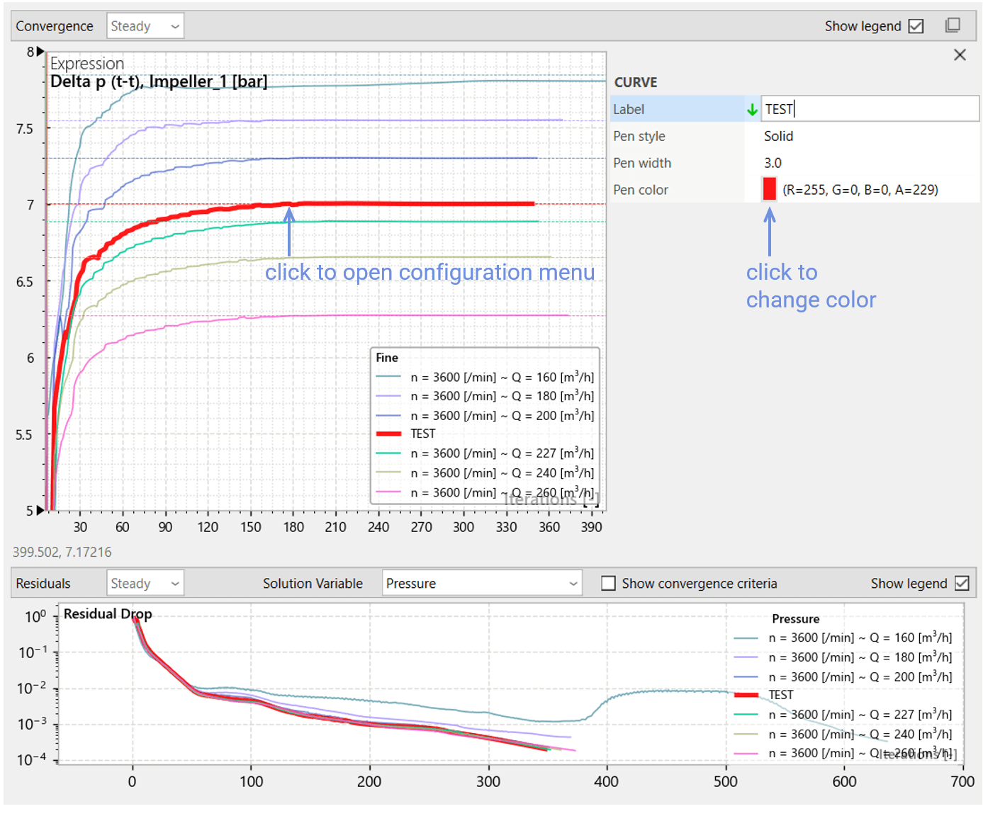The height and width of the screenshot is (816, 983).
Task: Click into the Label field containing TEST
Action: click(870, 109)
